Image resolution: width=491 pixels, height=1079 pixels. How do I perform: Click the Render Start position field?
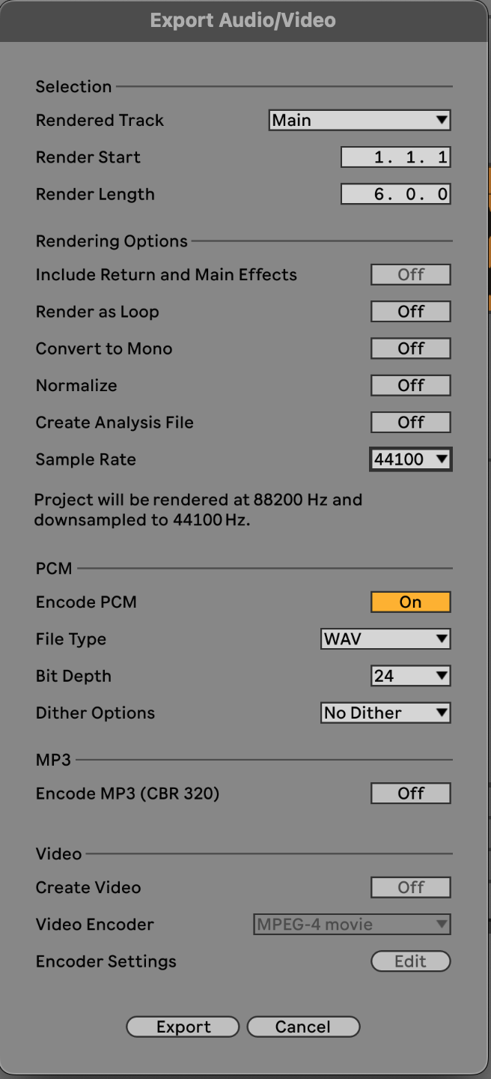tap(396, 157)
